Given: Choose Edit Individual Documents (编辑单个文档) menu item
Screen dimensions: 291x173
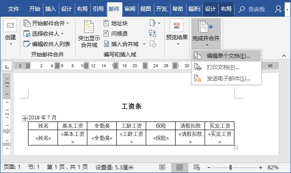Looking at the screenshot, I should [226, 56].
